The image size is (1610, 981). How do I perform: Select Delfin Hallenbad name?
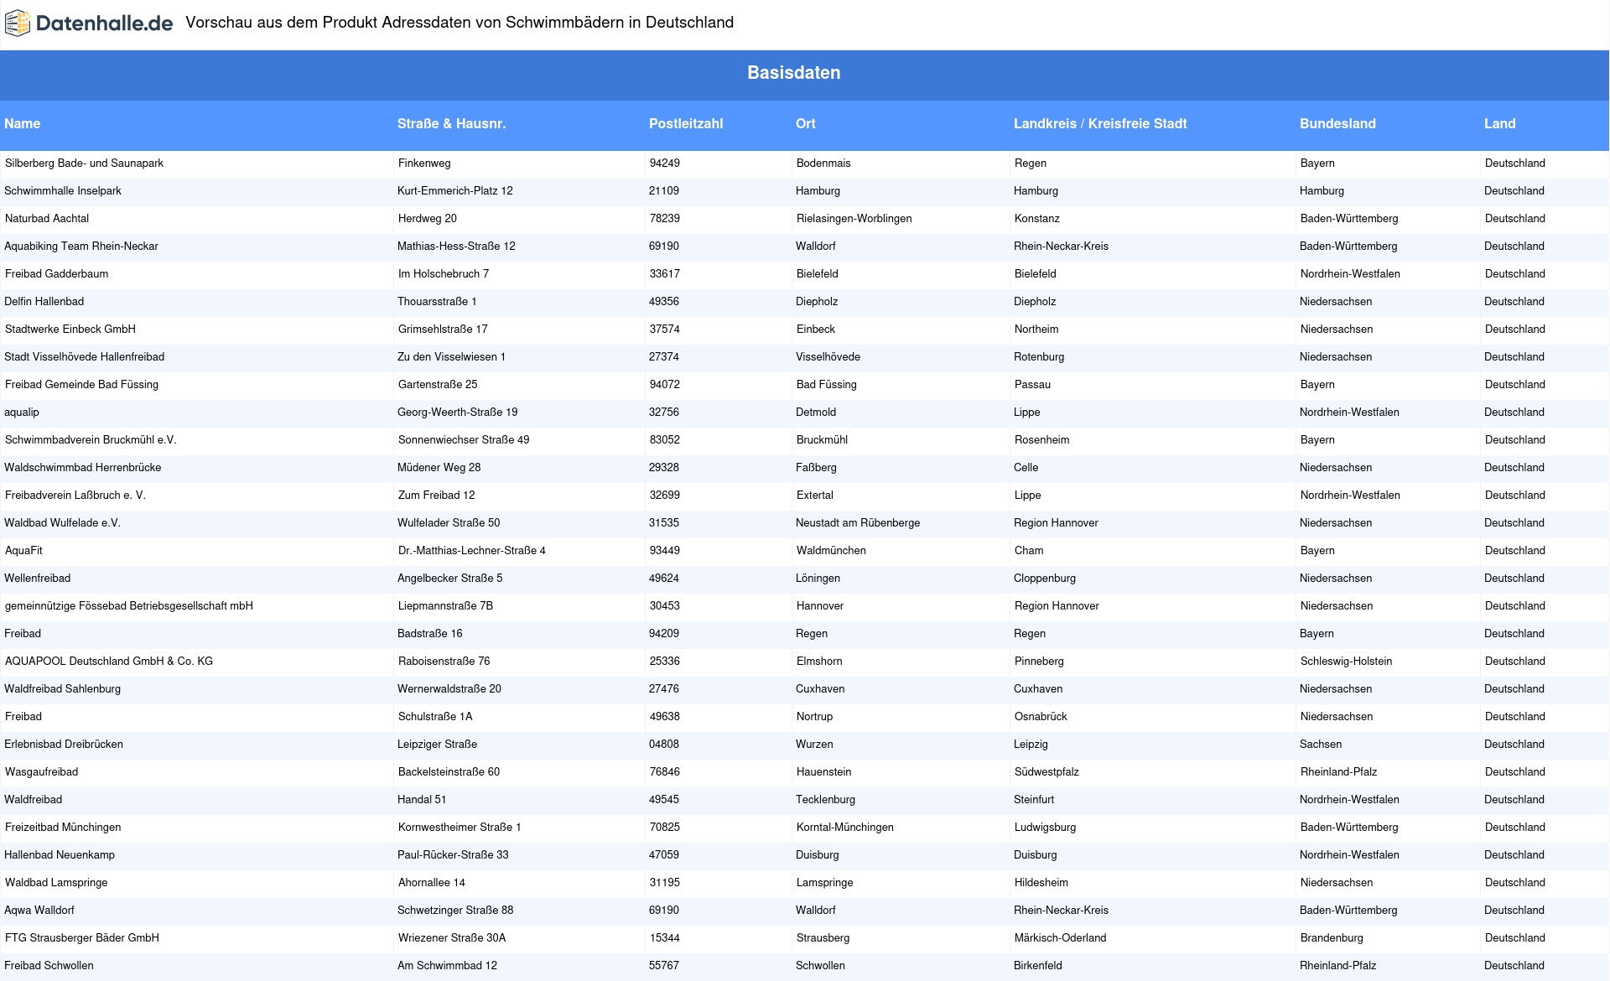tap(44, 302)
